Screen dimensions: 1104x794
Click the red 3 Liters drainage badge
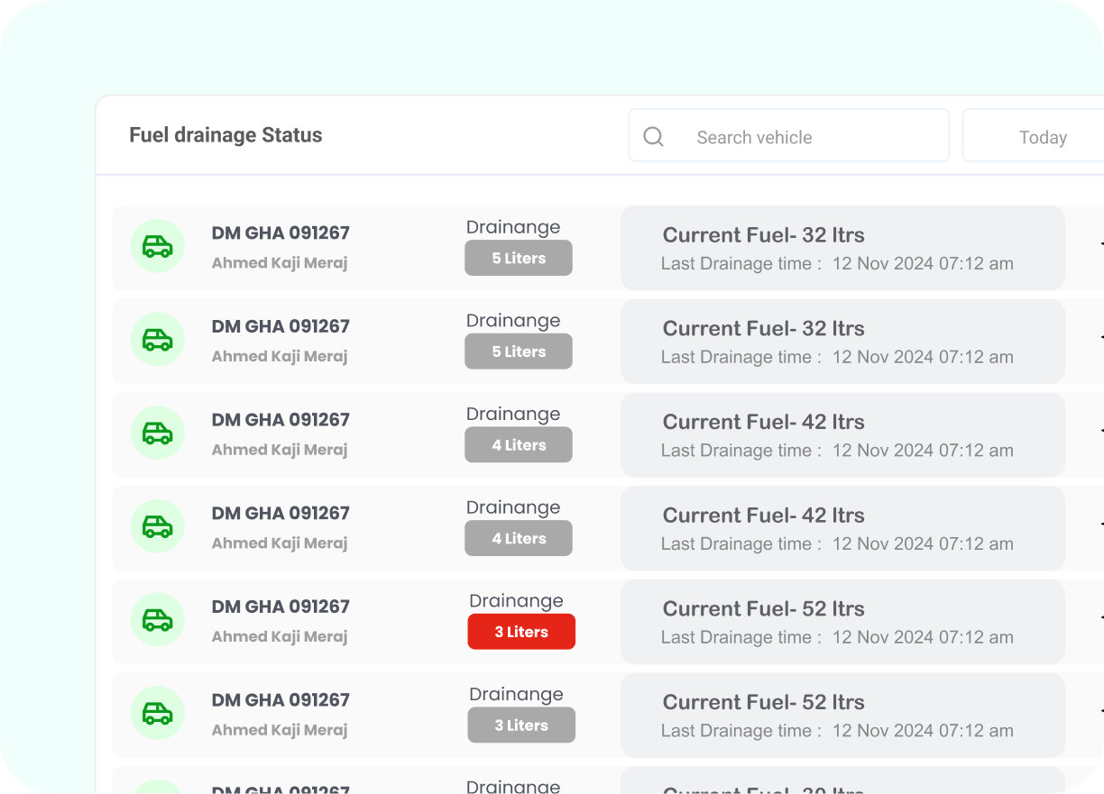521,632
